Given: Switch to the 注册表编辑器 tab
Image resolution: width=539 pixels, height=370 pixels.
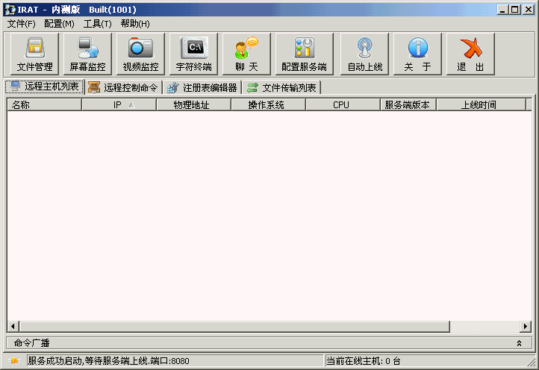Looking at the screenshot, I should click(203, 87).
